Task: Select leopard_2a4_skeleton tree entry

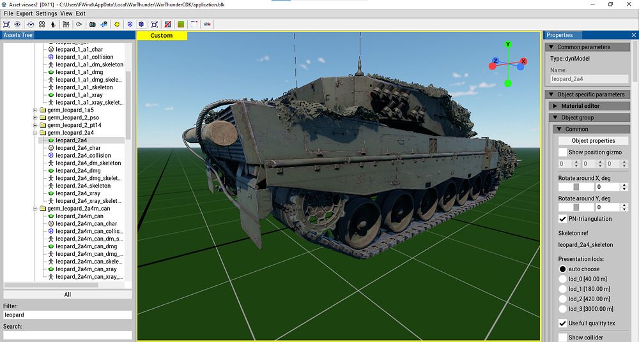Action: pyautogui.click(x=83, y=186)
